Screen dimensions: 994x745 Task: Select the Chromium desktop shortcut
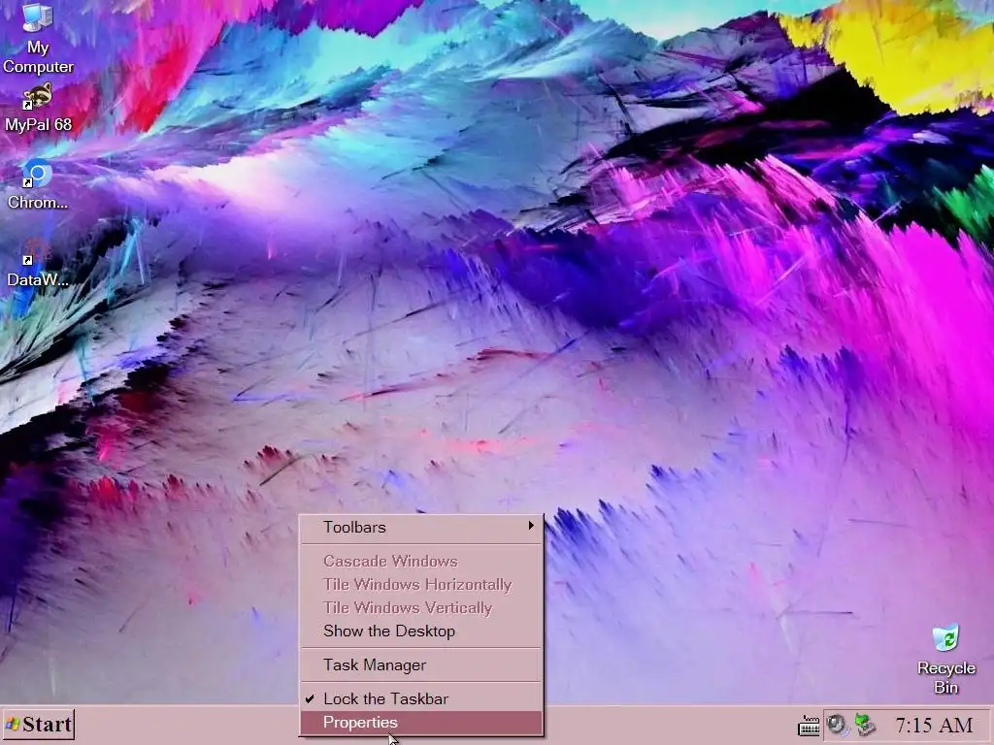pos(38,185)
